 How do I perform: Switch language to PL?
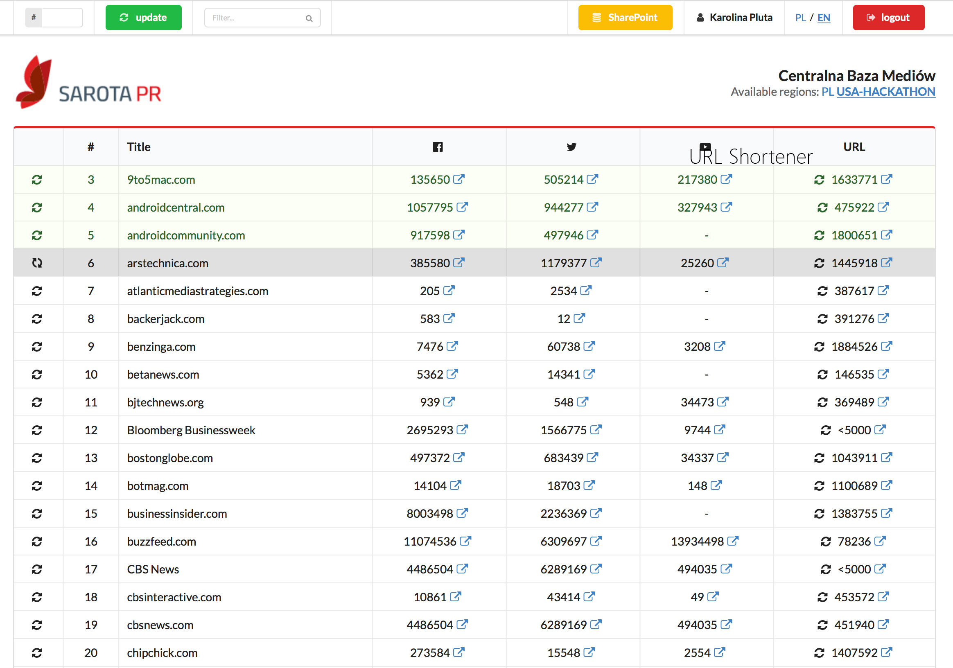[x=800, y=18]
